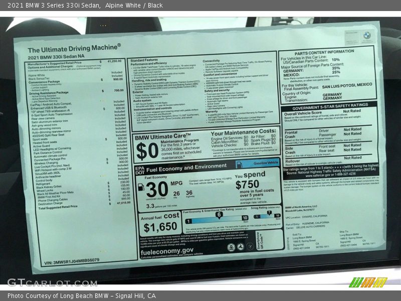Click the Smartphone QR Code box
This screenshot has height=301, width=401.
[x=269, y=240]
